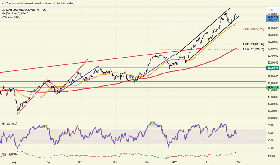Screen dimensions: 280x165
Task: Click the 22,000.00 price axis value
Action: click(x=273, y=28)
